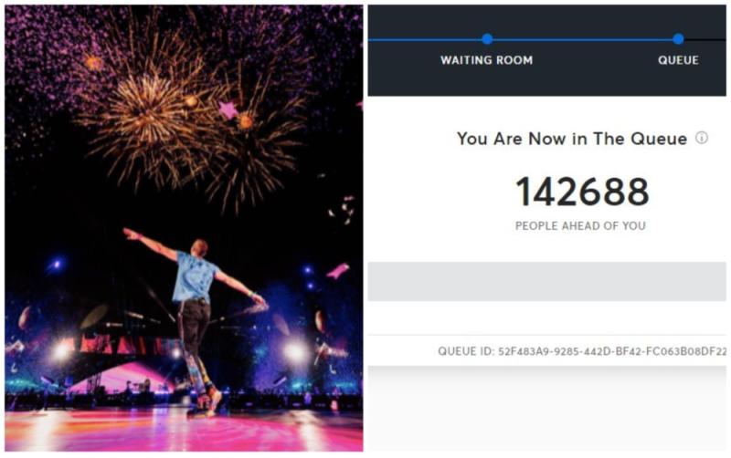Click the pink stage floor in the photo
Image resolution: width=731 pixels, height=458 pixels.
click(x=183, y=429)
